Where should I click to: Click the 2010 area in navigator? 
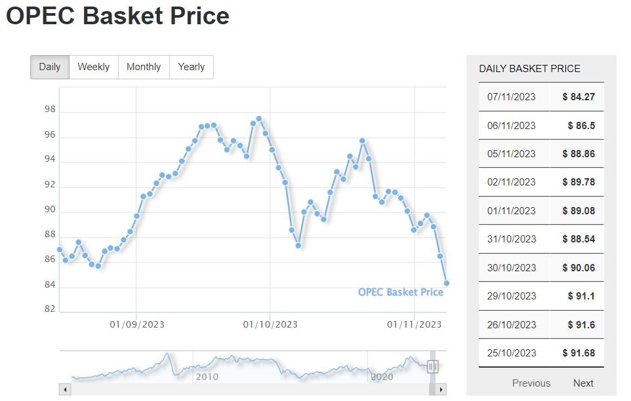(207, 377)
